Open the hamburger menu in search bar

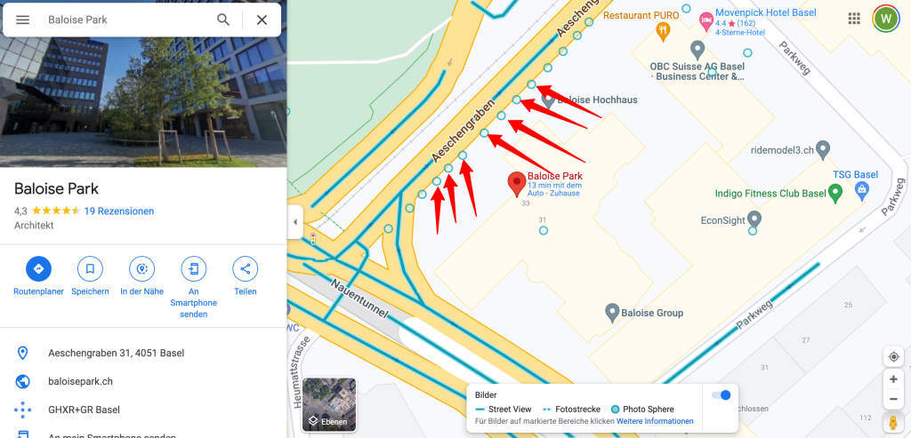point(22,20)
